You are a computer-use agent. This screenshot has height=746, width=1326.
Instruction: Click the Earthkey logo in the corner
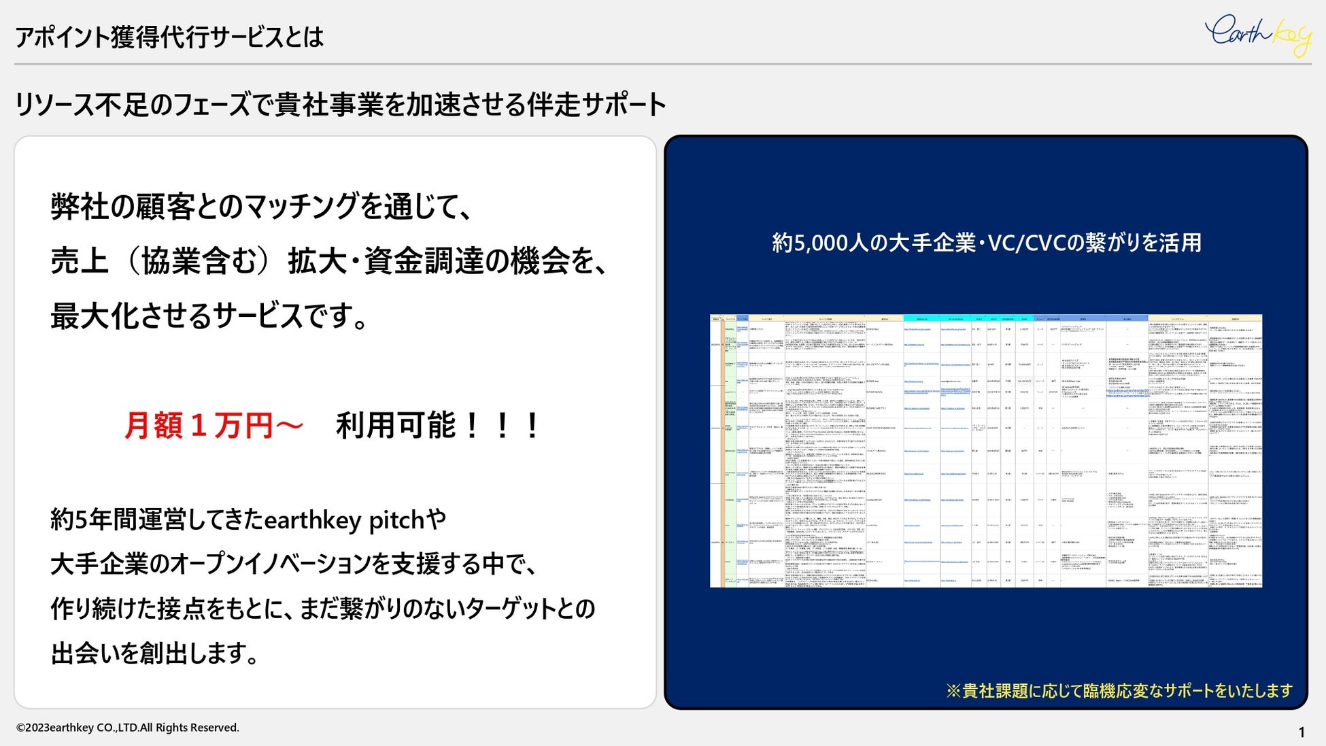pos(1257,33)
